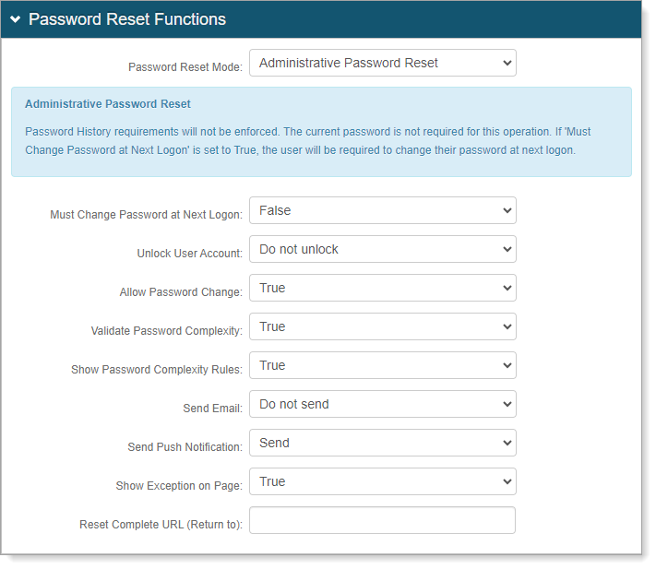The image size is (656, 569).
Task: Click the Password Reset Mode label
Action: (185, 67)
